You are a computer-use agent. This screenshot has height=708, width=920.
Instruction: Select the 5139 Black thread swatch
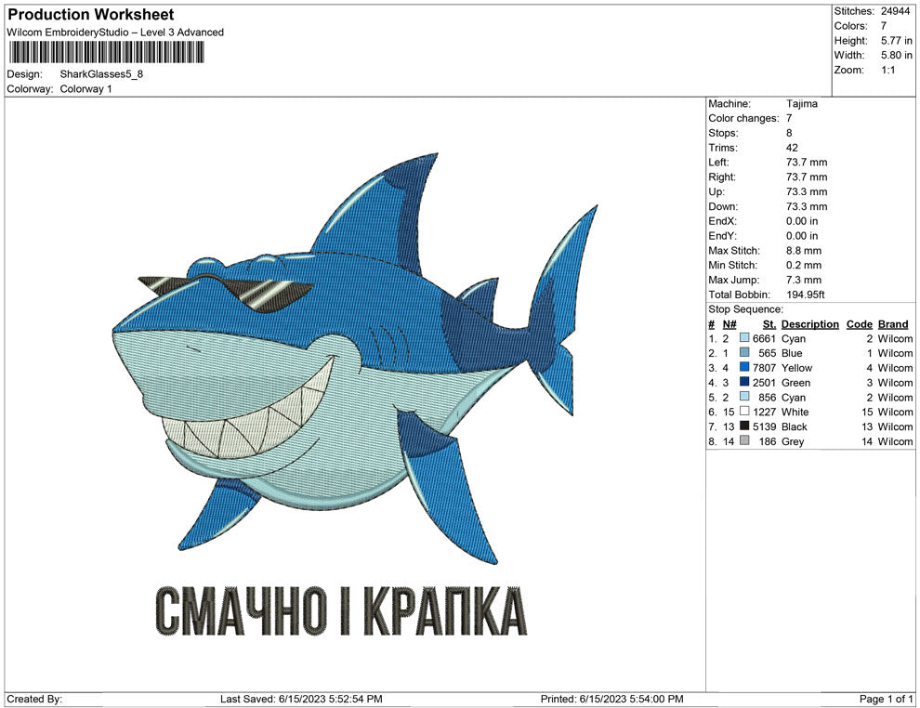click(x=744, y=426)
